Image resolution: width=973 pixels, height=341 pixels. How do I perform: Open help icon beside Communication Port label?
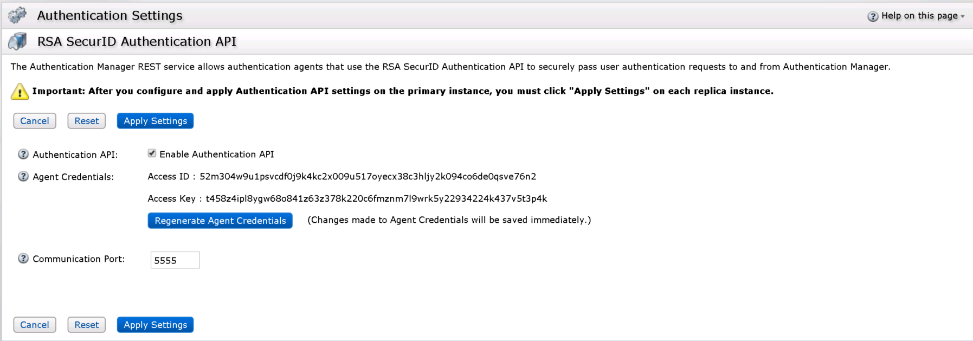click(23, 259)
